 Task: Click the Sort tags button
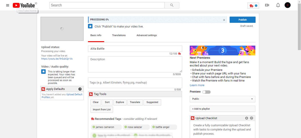pyautogui.click(x=107, y=102)
